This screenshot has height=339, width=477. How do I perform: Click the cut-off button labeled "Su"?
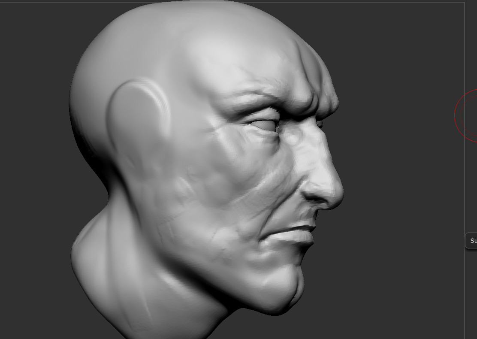pos(471,241)
